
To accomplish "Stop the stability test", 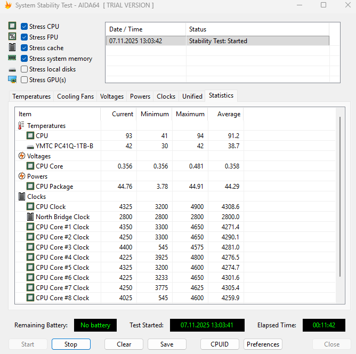I will (71, 344).
